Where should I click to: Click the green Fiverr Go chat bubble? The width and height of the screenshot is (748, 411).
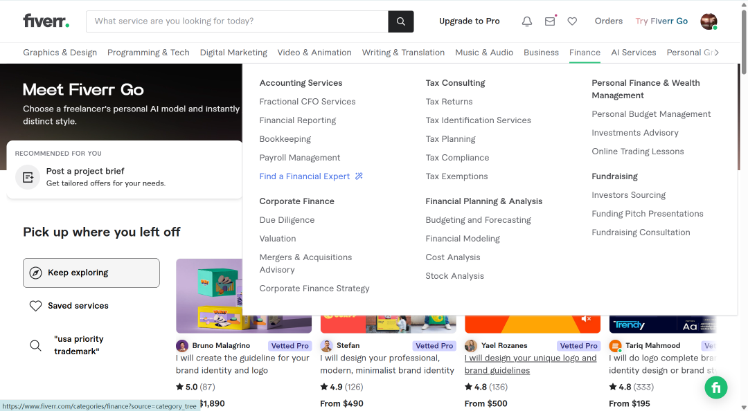pyautogui.click(x=716, y=387)
